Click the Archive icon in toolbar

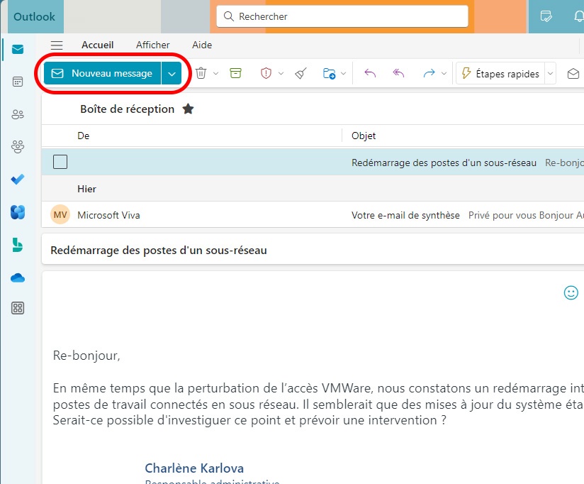[x=235, y=73]
